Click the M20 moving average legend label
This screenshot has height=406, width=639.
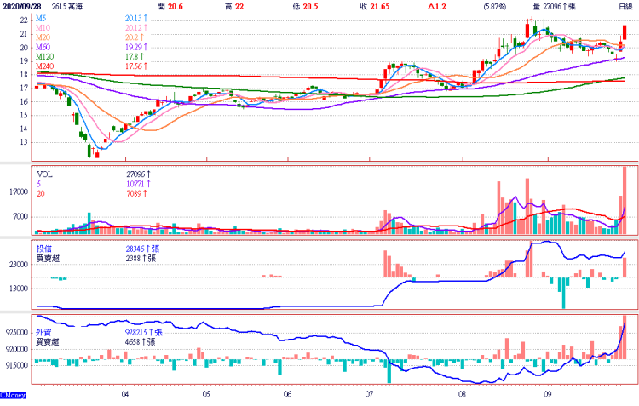coord(43,37)
